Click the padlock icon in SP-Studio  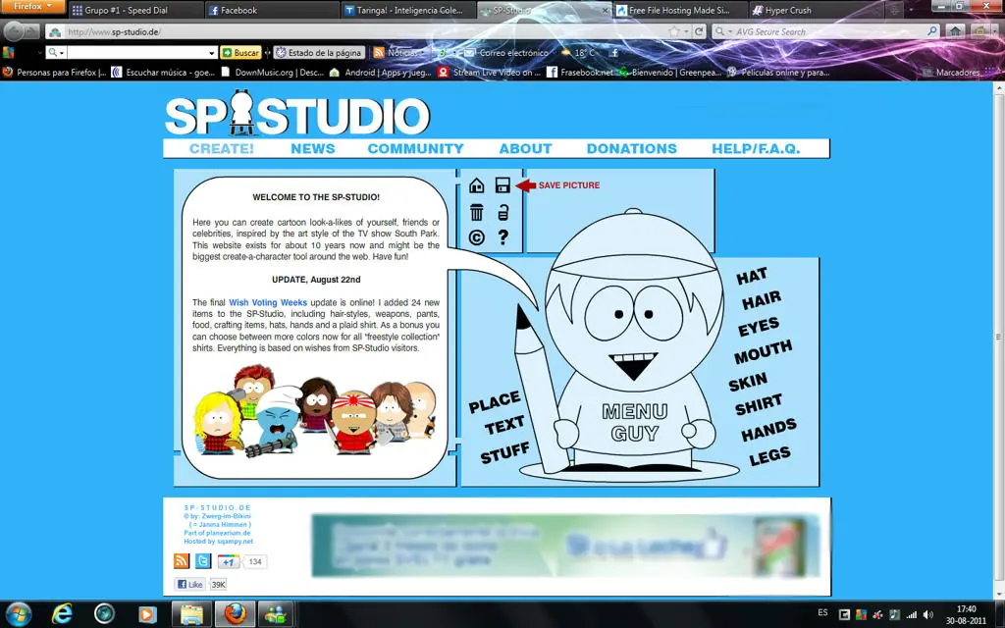pyautogui.click(x=503, y=212)
